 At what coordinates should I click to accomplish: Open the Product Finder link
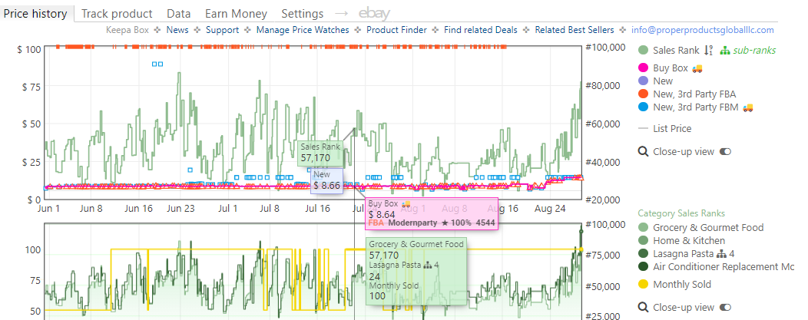point(396,30)
